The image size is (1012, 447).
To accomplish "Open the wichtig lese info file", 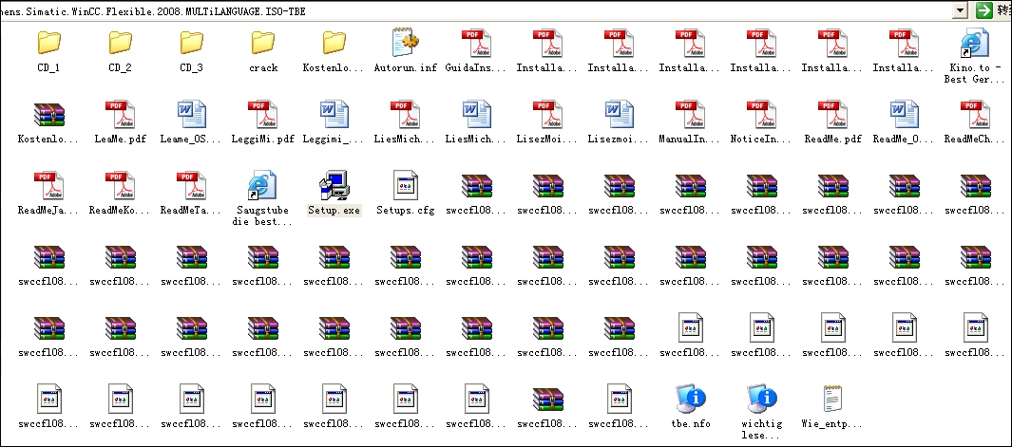I will click(761, 400).
